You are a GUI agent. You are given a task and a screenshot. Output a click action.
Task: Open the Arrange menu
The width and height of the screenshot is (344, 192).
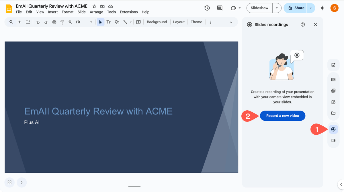[x=96, y=12]
